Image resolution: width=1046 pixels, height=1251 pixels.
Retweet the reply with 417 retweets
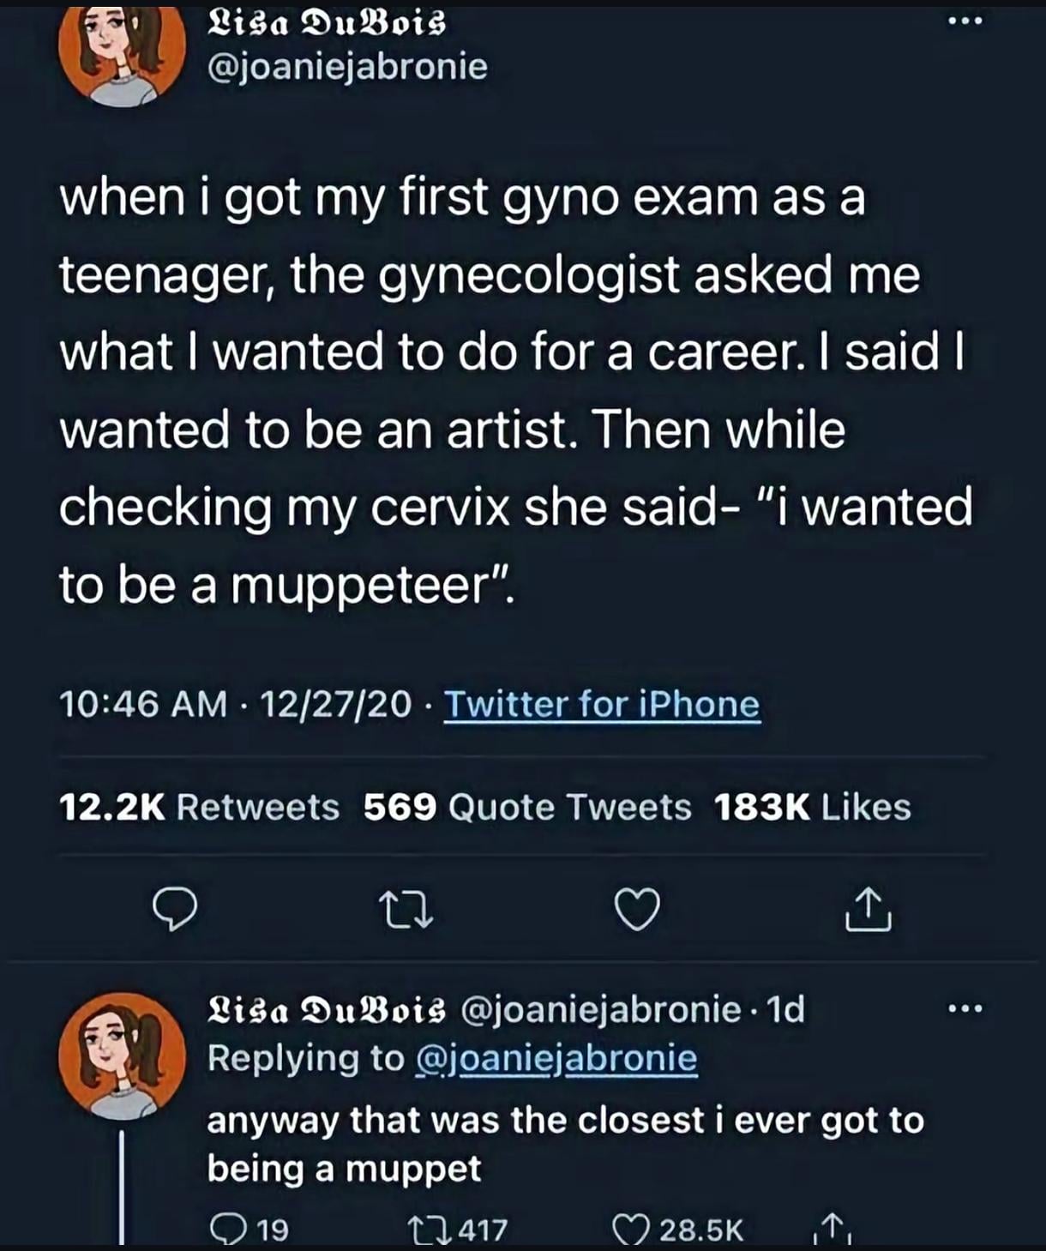(x=424, y=1230)
